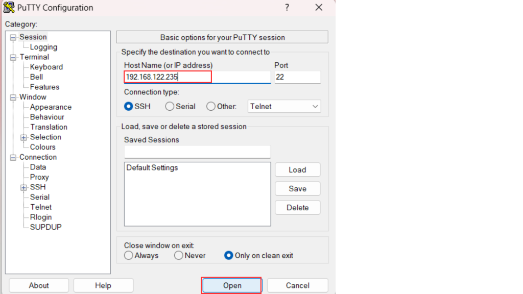
Task: Select the SSH connection type radio button
Action: [129, 107]
